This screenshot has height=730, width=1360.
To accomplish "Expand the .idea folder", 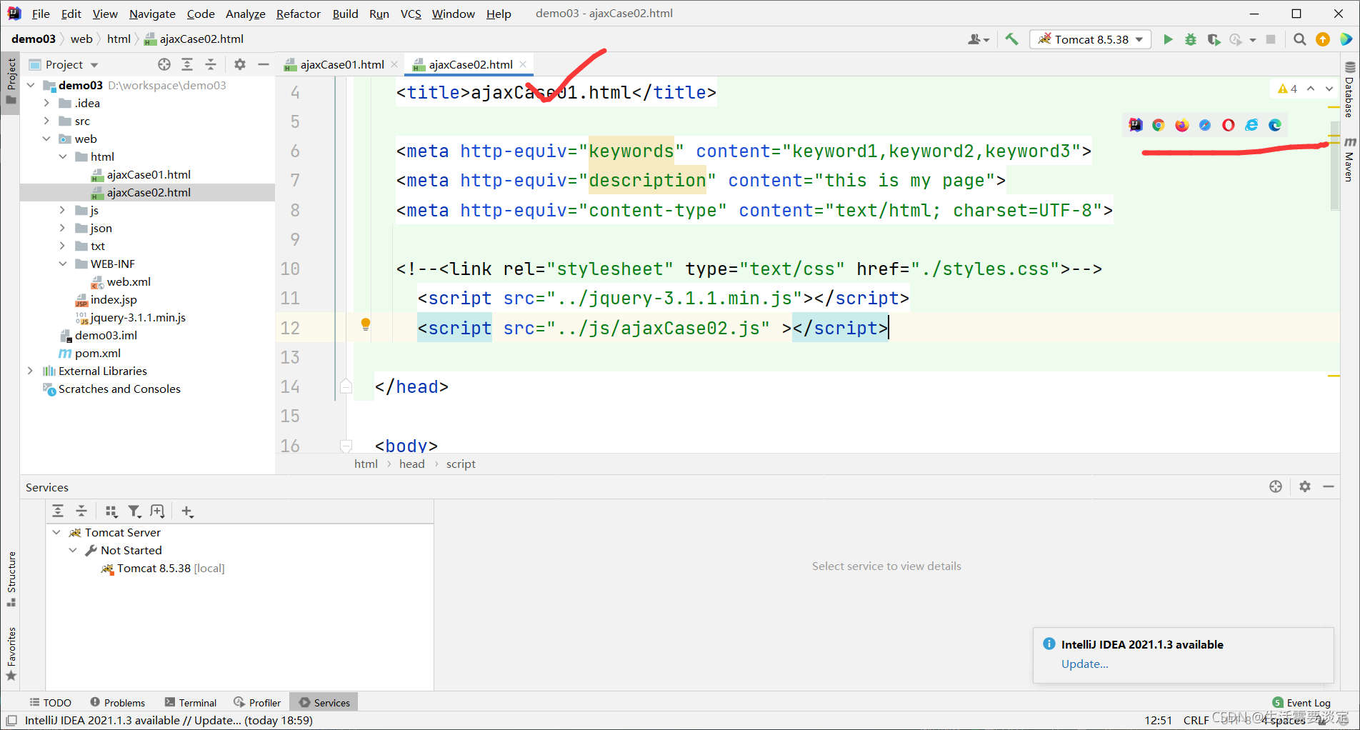I will 46,103.
